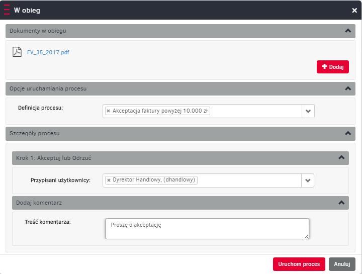Click the Treść komentarza label
The width and height of the screenshot is (362, 274).
[x=48, y=222]
